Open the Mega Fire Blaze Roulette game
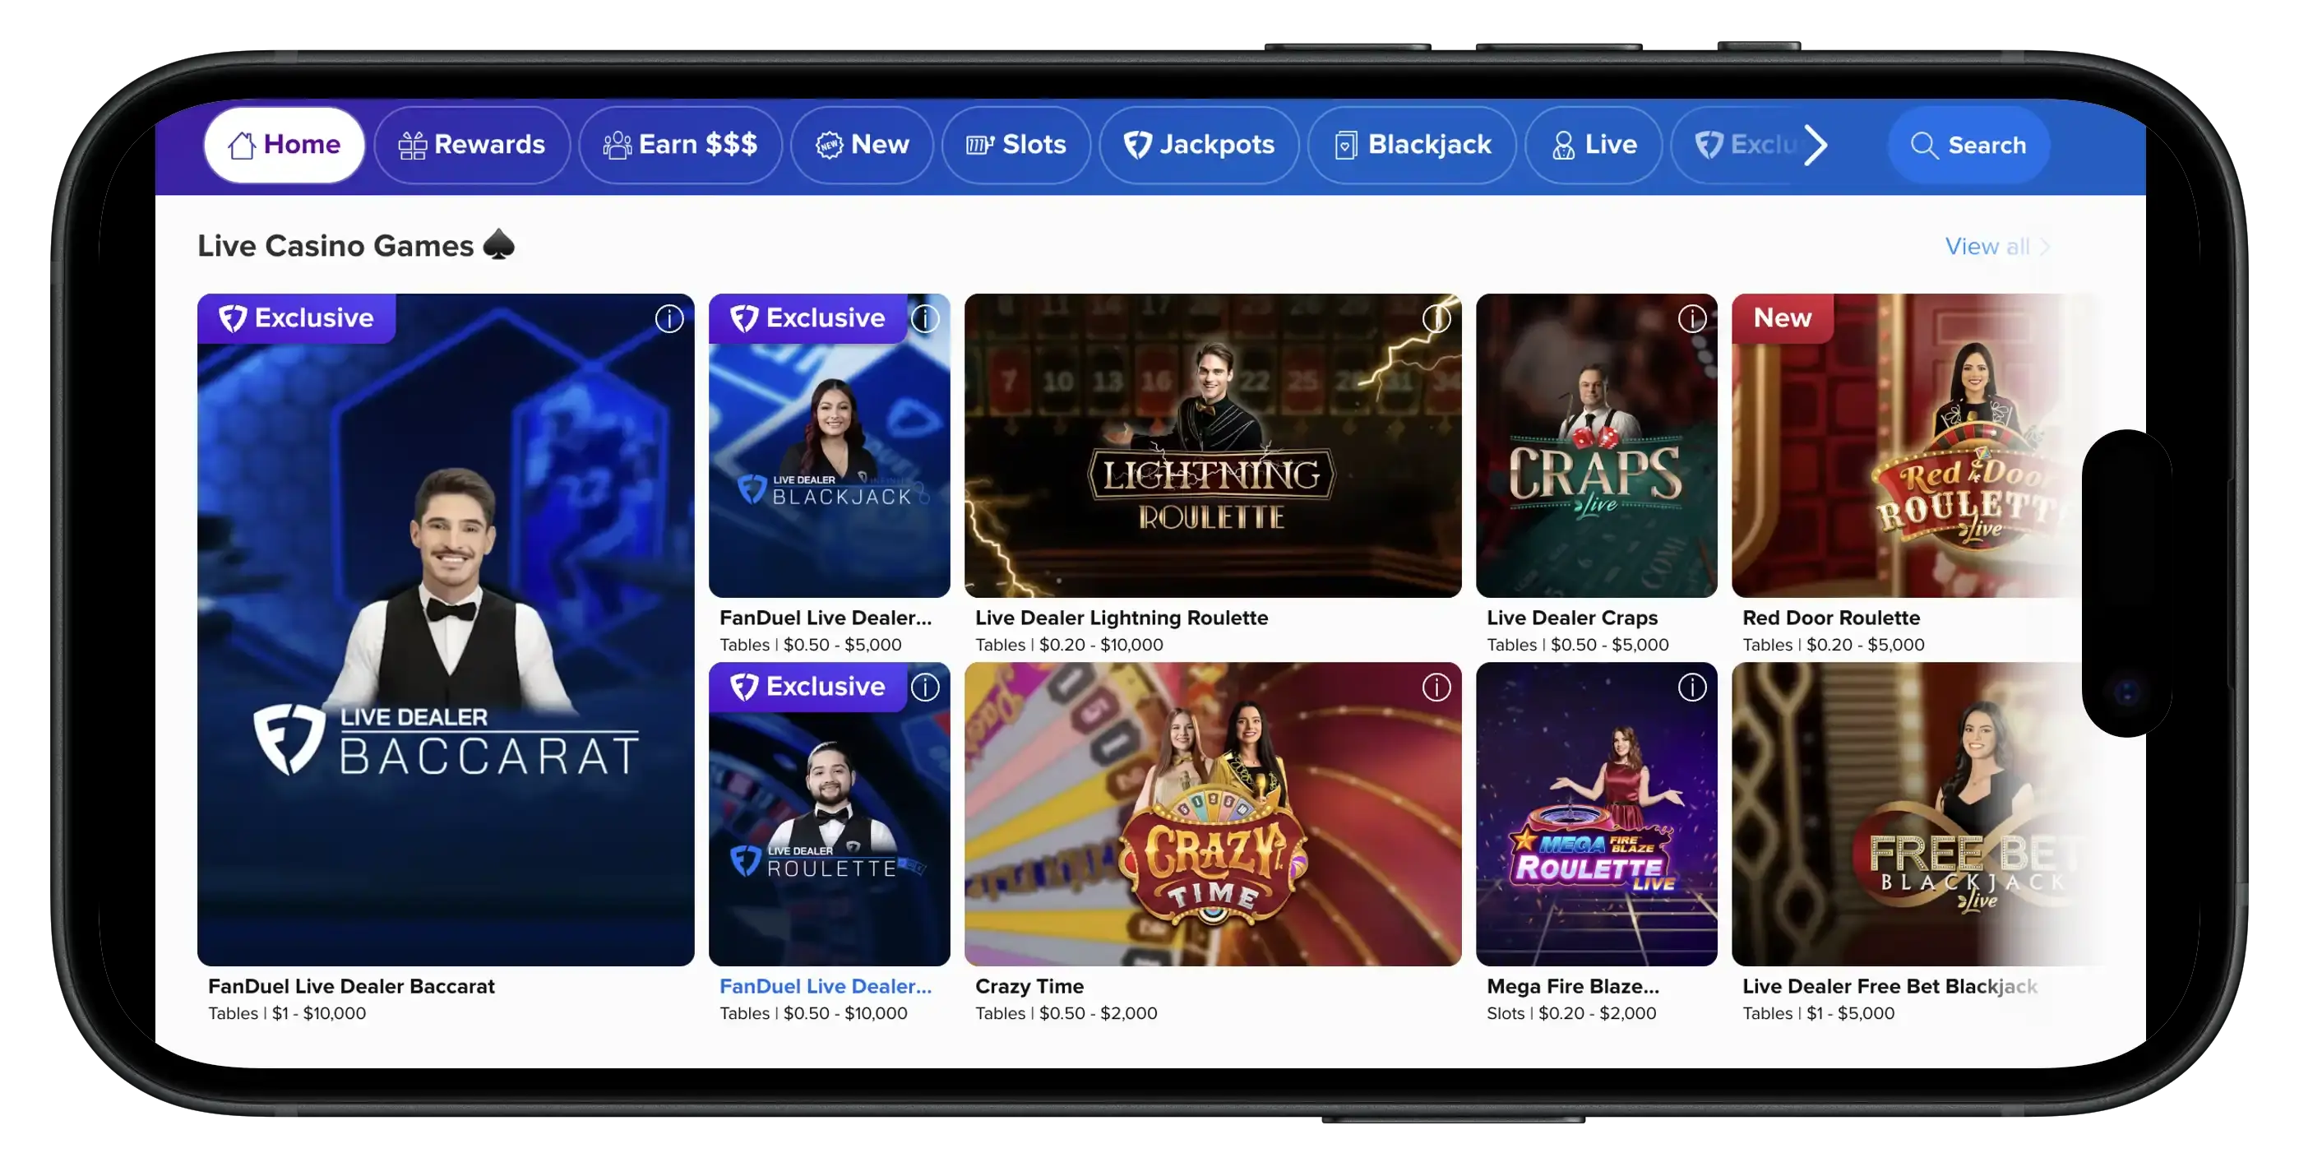The height and width of the screenshot is (1167, 2299). (1597, 814)
